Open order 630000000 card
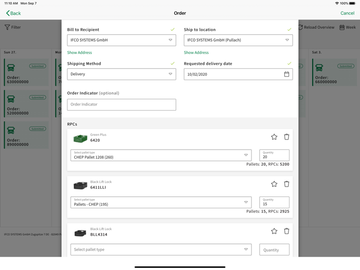Image resolution: width=360 pixels, height=270 pixels. click(x=26, y=73)
